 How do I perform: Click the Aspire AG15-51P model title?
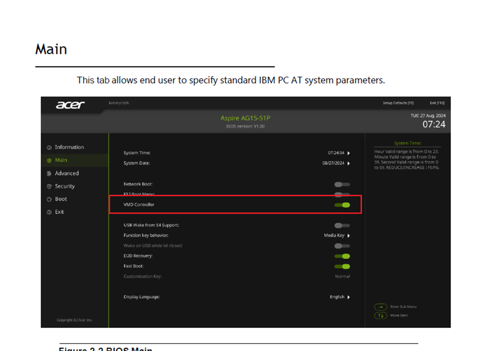(245, 118)
